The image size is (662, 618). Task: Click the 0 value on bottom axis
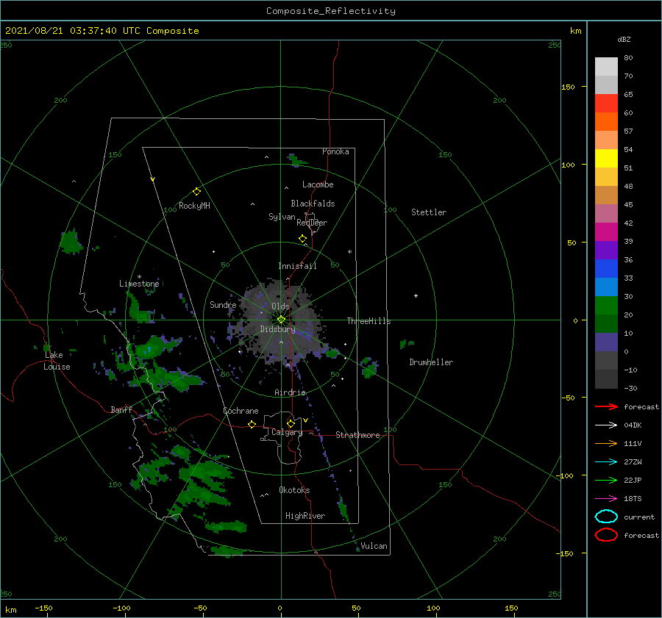[x=280, y=608]
